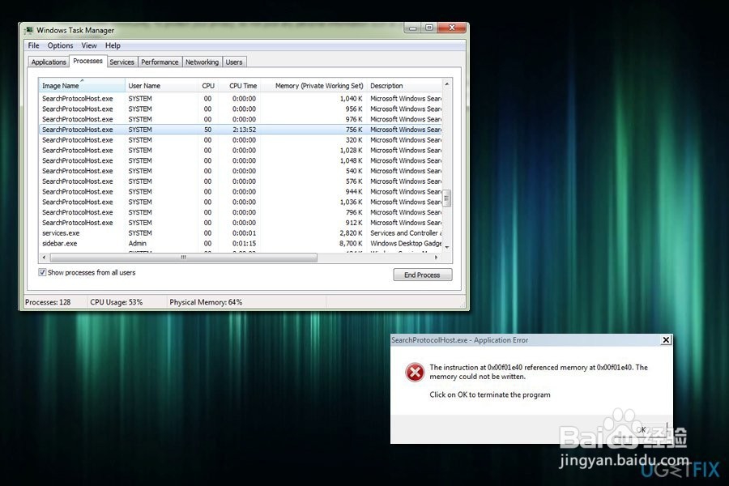This screenshot has height=486, width=729.
Task: Click the process list scroll up arrow
Action: click(x=447, y=84)
